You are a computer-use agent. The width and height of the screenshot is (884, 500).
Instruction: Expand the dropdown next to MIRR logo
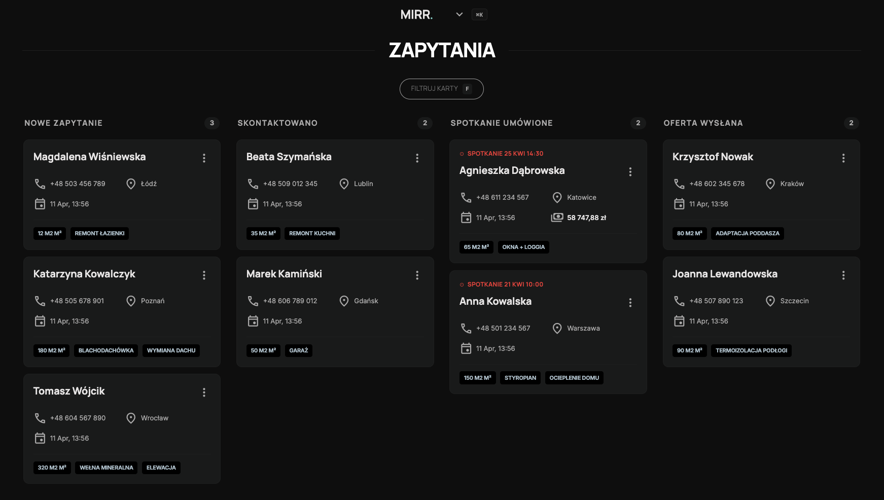[x=459, y=14]
